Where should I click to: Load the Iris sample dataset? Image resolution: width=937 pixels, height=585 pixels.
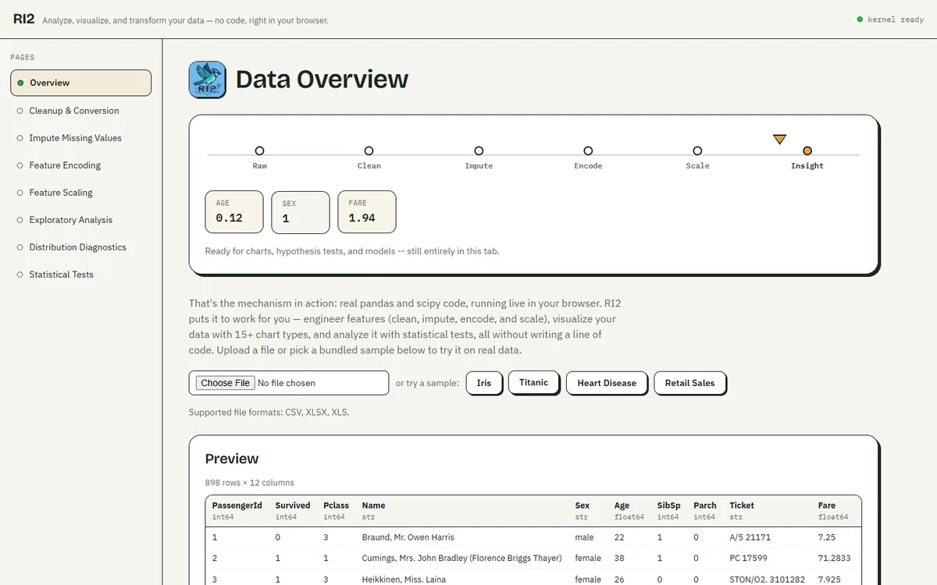pyautogui.click(x=484, y=383)
